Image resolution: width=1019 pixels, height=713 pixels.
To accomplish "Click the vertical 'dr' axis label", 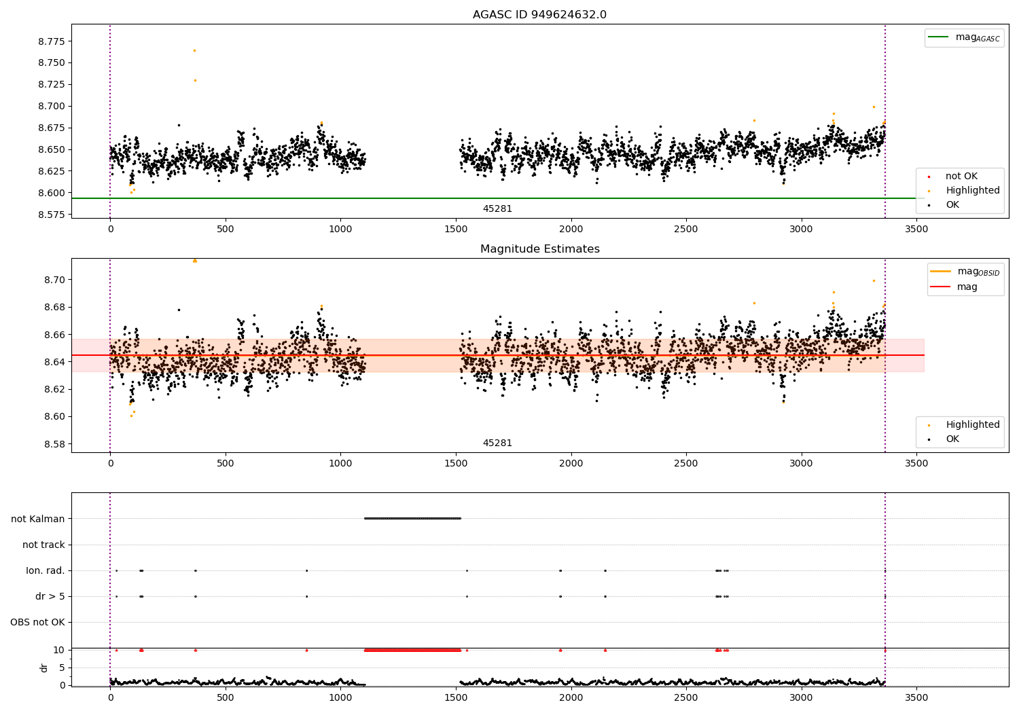I will (44, 668).
